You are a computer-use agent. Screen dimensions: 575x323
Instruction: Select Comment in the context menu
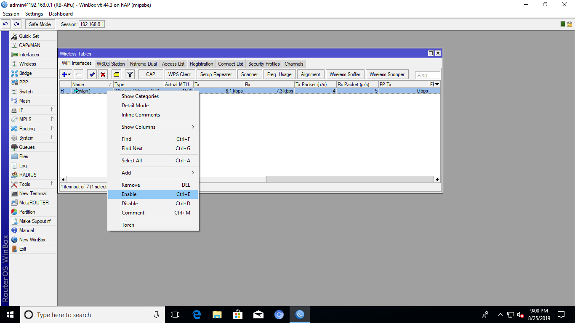153,213
